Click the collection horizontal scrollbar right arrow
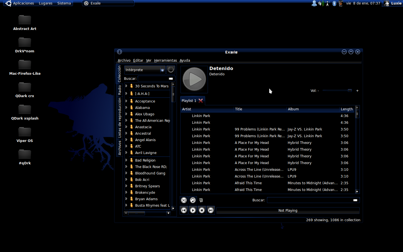 168,213
